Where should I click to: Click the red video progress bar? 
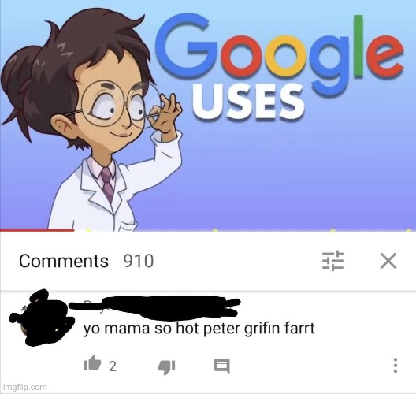pos(37,230)
